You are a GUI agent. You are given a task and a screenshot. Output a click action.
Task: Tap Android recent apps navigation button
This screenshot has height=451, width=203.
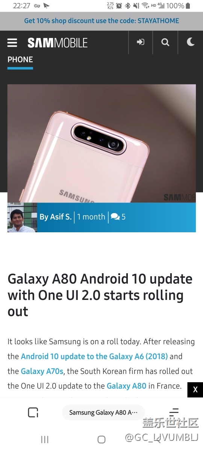point(45,439)
